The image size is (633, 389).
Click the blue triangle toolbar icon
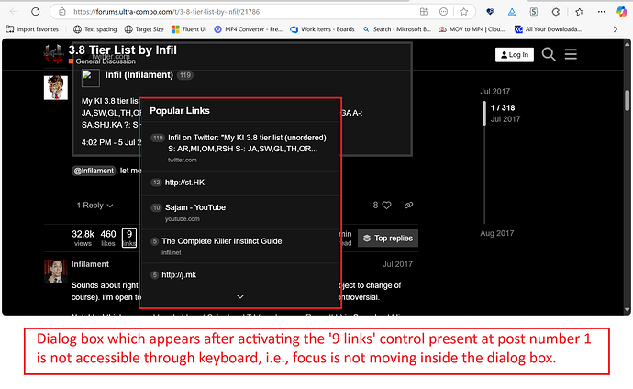point(512,12)
